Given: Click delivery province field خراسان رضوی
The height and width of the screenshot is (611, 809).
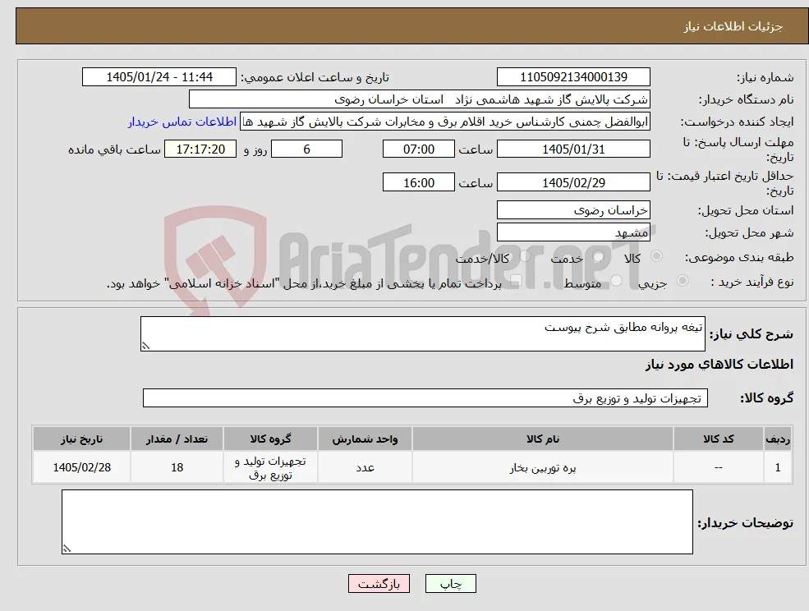Looking at the screenshot, I should click(573, 210).
